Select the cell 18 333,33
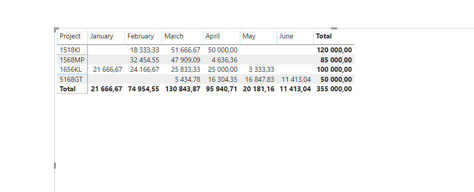 (x=144, y=50)
